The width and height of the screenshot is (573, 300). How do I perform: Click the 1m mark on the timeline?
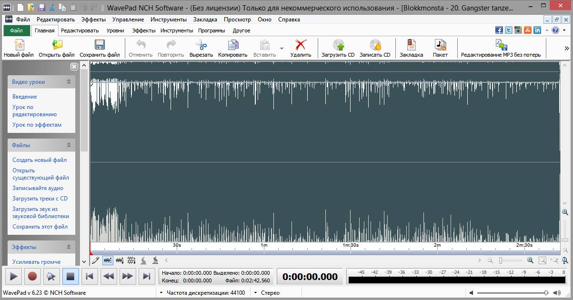tap(264, 245)
